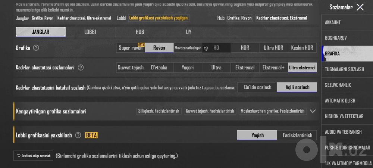Click Janglar Grafika: Ravon summary tag
This screenshot has height=168, width=373.
click(x=43, y=18)
